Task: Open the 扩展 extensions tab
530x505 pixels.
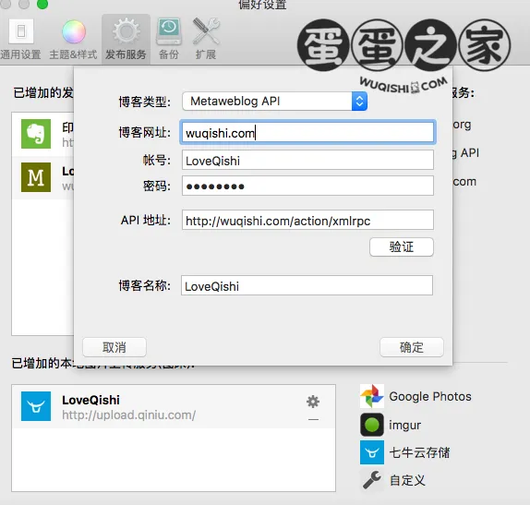Action: 206,39
